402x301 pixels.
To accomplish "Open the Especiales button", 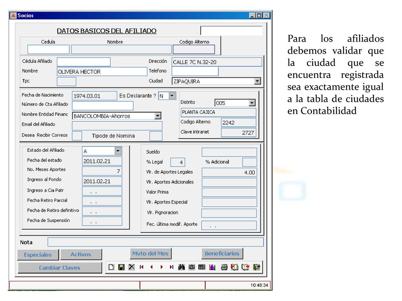I will (x=38, y=255).
